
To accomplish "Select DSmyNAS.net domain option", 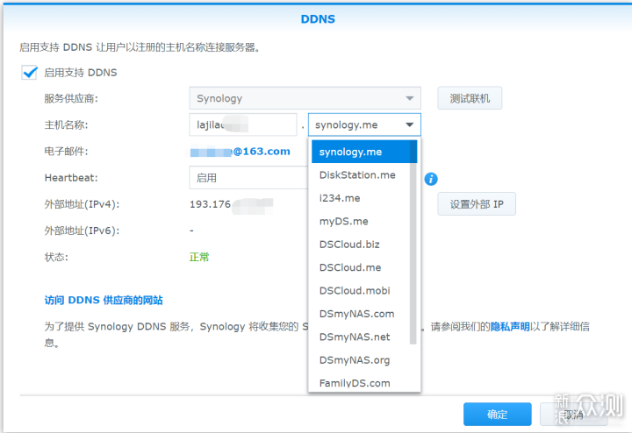I will click(361, 337).
